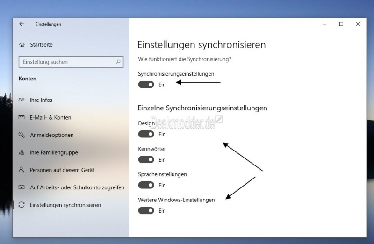
Task: Select Einstellungen synchronisieren in sidebar
Action: coord(65,205)
